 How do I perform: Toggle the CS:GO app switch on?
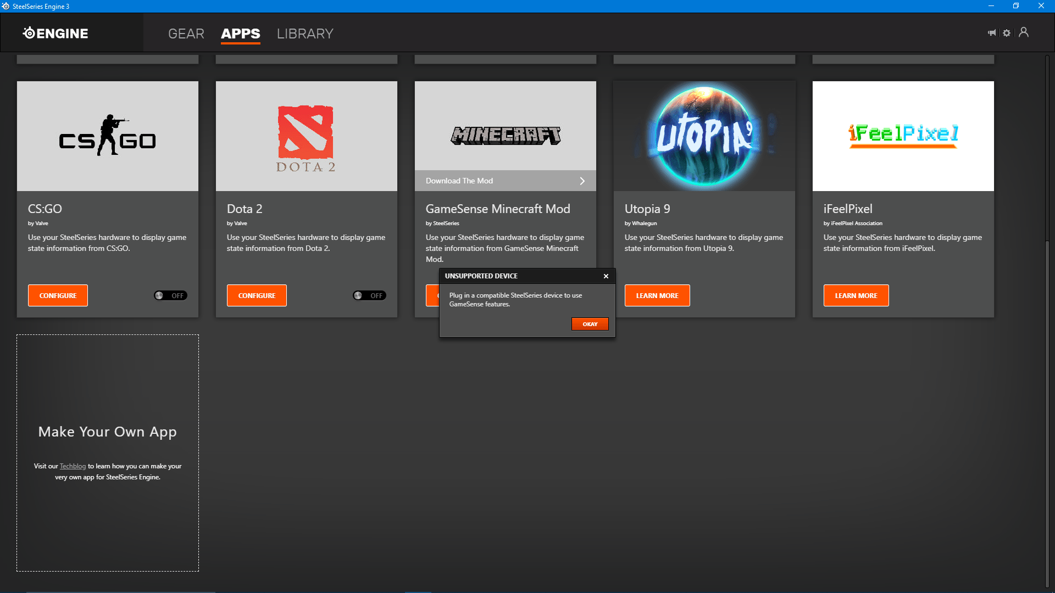(x=170, y=295)
